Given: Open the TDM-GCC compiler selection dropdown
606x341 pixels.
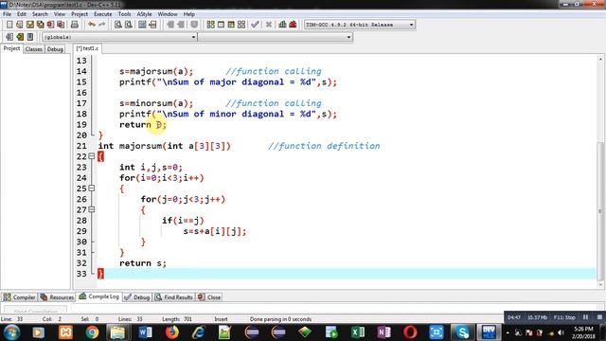Looking at the screenshot, I should (411, 25).
